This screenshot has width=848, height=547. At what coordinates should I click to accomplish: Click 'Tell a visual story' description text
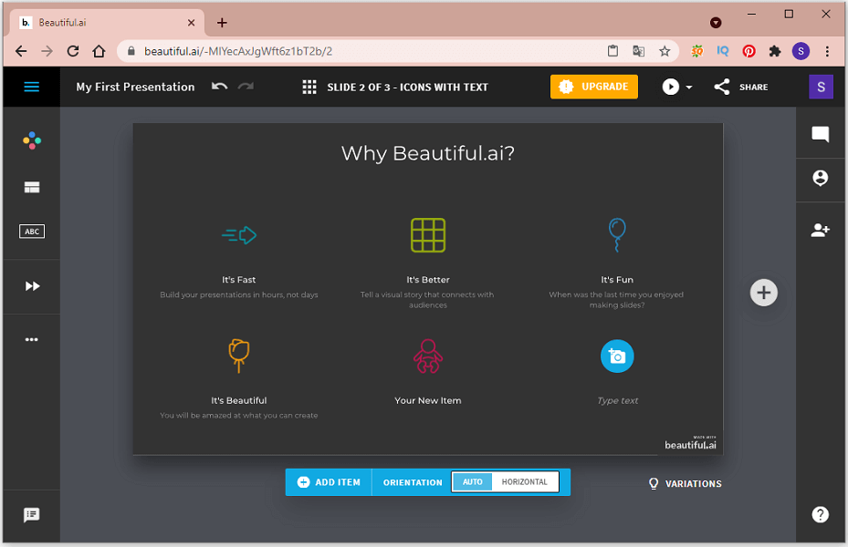[427, 300]
